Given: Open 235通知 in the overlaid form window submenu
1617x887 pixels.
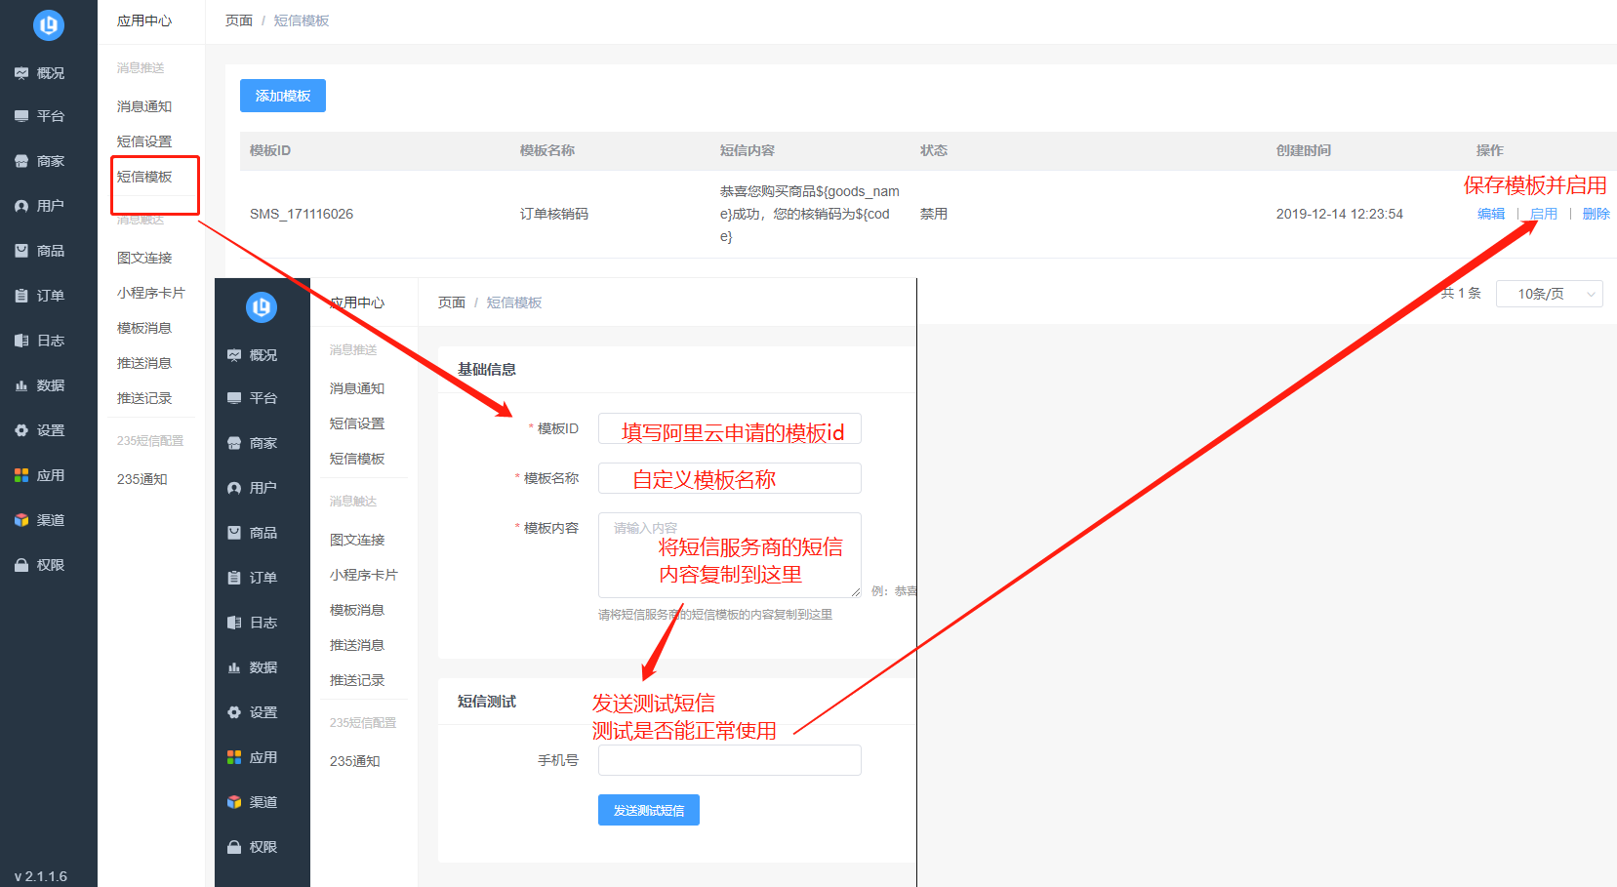Looking at the screenshot, I should point(355,761).
